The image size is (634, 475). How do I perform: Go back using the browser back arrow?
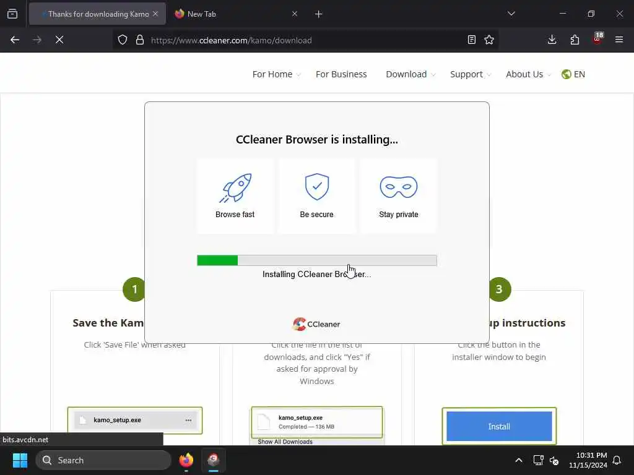[15, 40]
